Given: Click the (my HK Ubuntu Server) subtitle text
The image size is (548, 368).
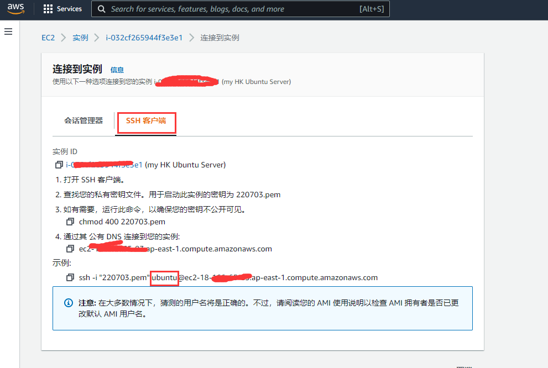Looking at the screenshot, I should [256, 82].
